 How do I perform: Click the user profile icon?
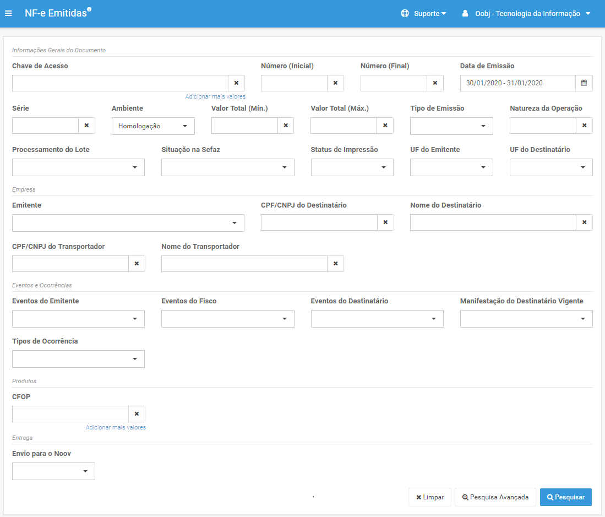point(465,14)
